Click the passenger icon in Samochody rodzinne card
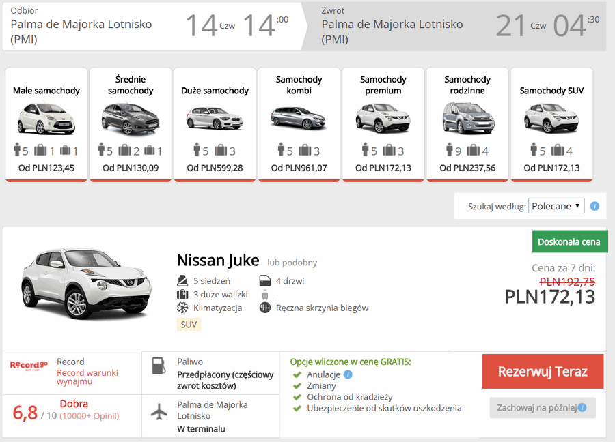The height and width of the screenshot is (442, 615). tap(450, 149)
